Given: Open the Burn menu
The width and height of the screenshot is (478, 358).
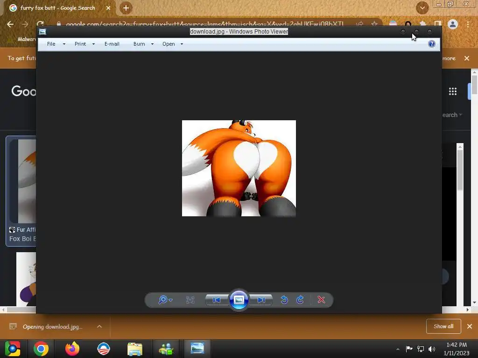Looking at the screenshot, I should click(139, 44).
